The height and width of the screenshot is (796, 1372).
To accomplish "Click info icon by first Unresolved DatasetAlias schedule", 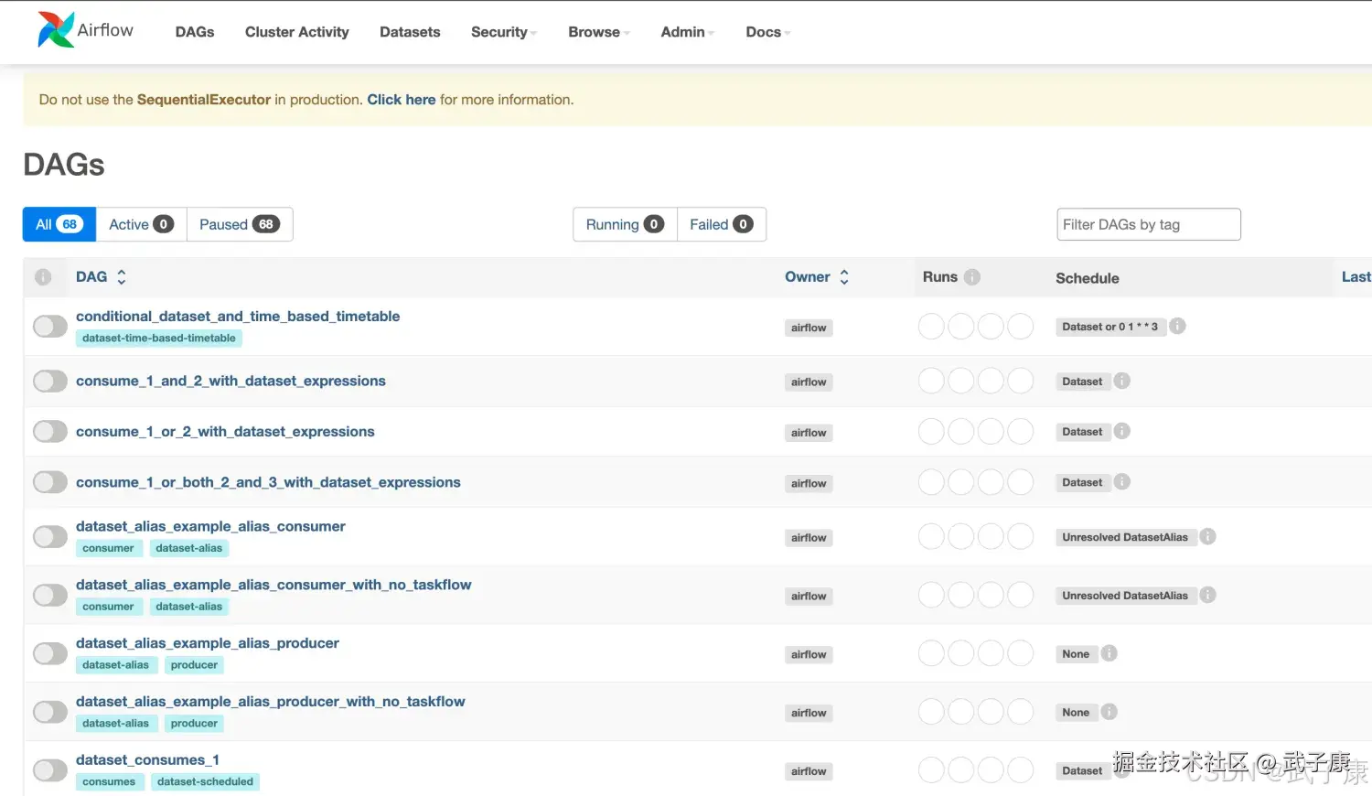I will [x=1208, y=537].
